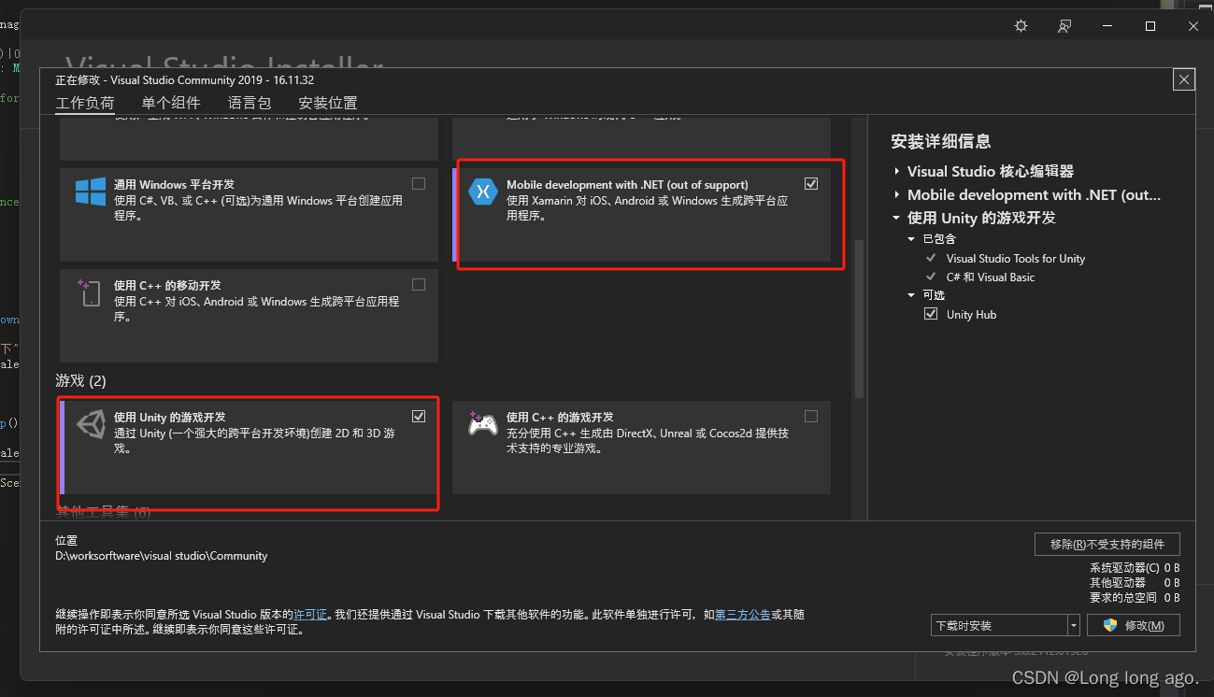Expand Visual Studio 核心编辑器 details
This screenshot has width=1214, height=697.
[x=897, y=172]
